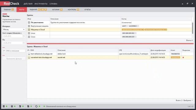Sort hosts by the 'IP / DNS' column header
Image resolution: width=196 pixels, height=110 pixels.
[42, 50]
